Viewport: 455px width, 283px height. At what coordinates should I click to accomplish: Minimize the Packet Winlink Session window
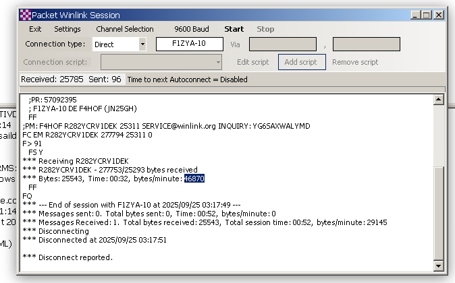pos(415,14)
